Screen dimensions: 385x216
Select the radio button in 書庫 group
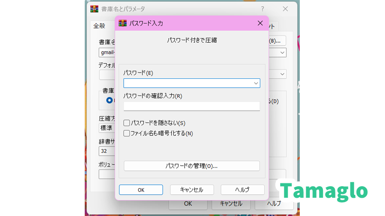click(110, 100)
